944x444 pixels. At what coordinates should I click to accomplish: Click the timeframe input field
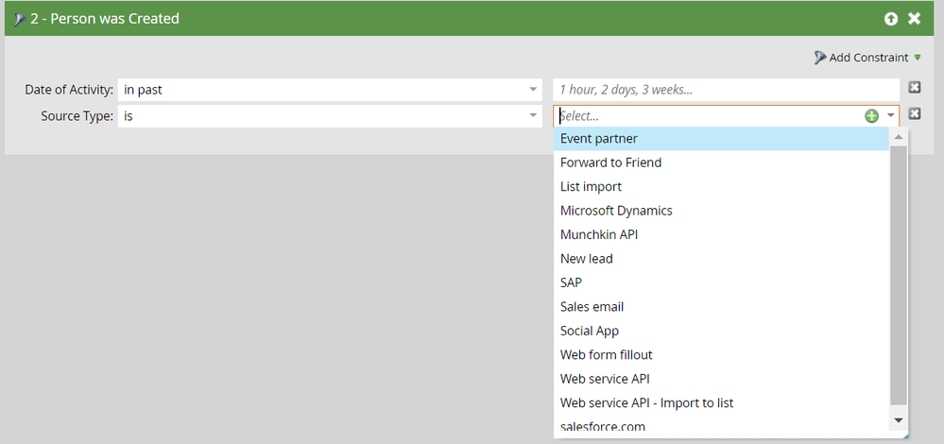pyautogui.click(x=726, y=90)
